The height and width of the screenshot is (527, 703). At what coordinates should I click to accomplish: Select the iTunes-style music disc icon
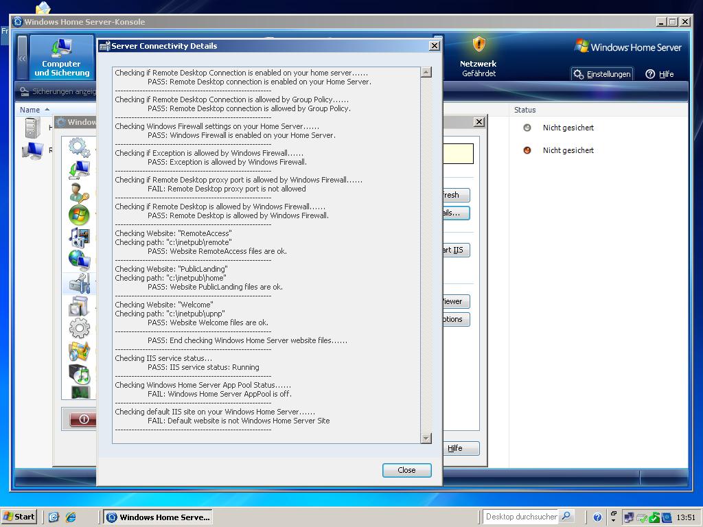(x=80, y=374)
